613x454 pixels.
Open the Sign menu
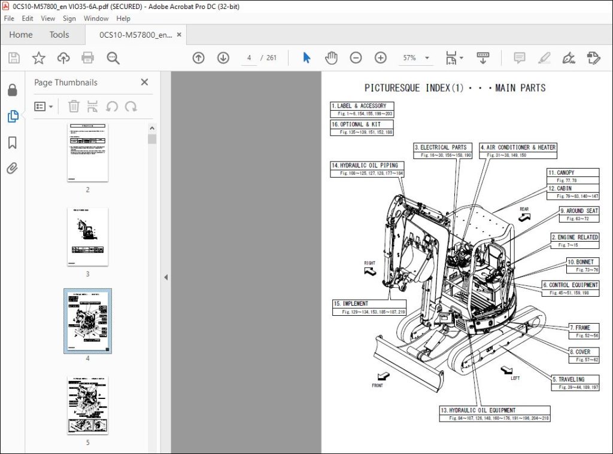(69, 19)
